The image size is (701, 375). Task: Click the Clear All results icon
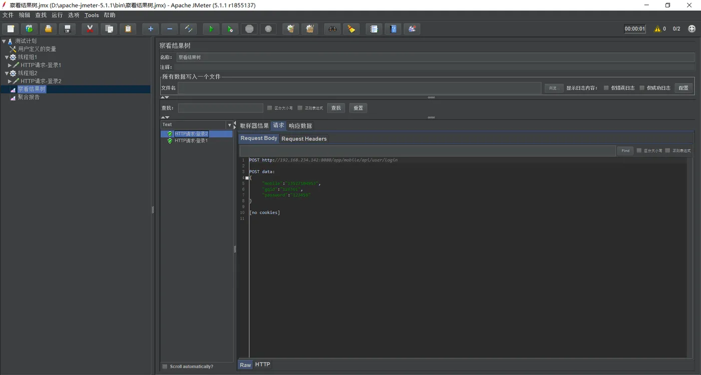point(309,28)
